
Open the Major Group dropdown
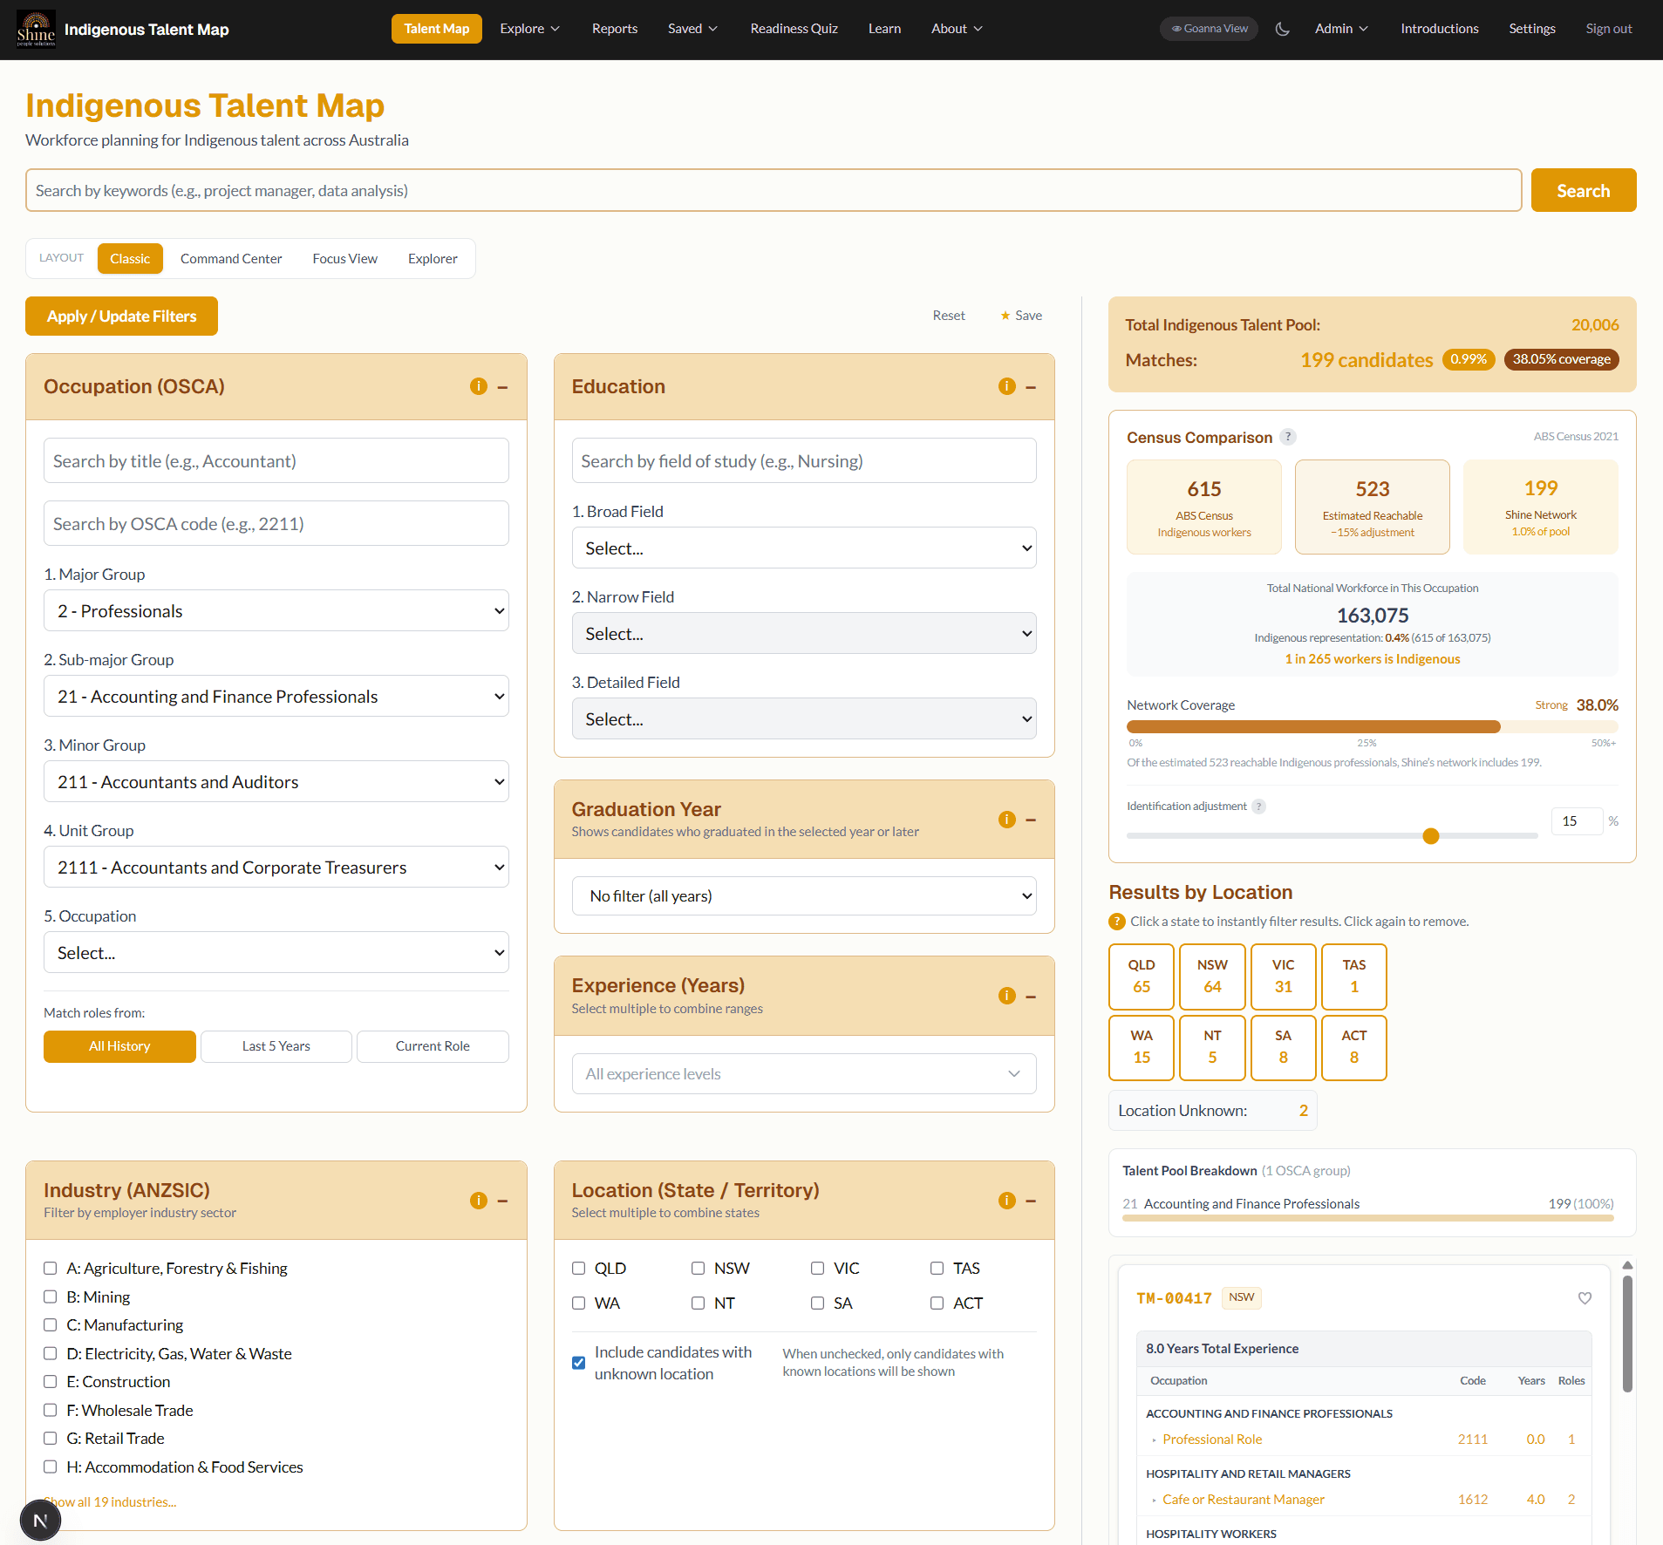coord(275,610)
